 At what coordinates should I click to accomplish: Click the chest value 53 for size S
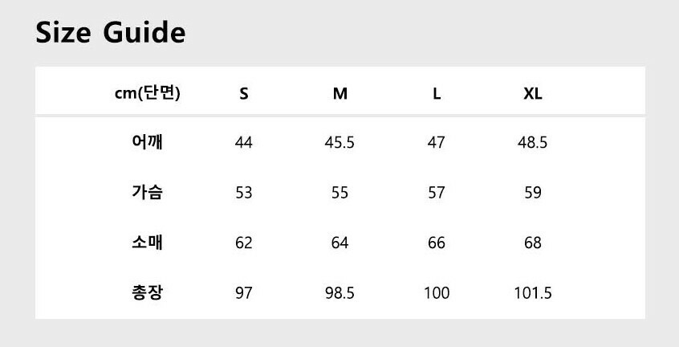pos(244,193)
